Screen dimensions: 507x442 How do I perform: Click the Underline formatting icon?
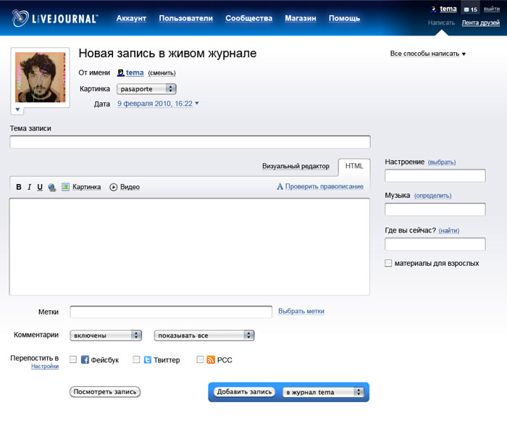[x=40, y=187]
